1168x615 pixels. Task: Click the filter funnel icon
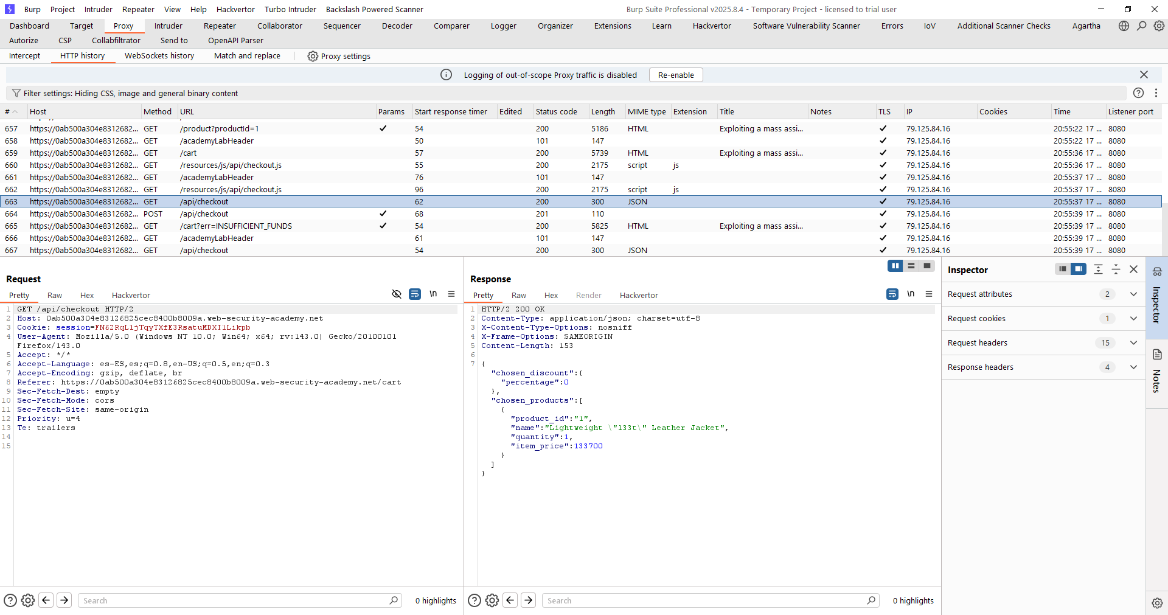[x=16, y=93]
